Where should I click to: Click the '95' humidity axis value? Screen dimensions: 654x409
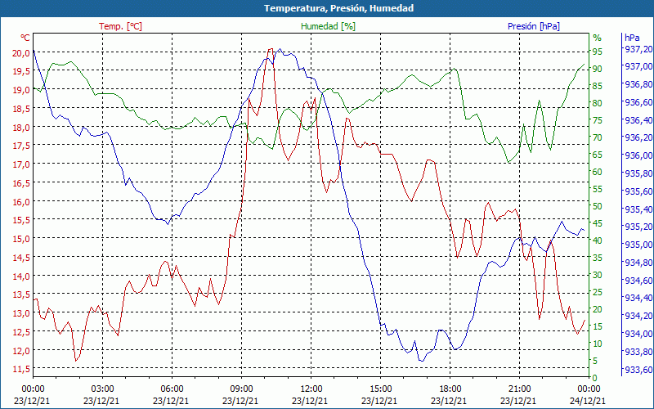pyautogui.click(x=598, y=52)
